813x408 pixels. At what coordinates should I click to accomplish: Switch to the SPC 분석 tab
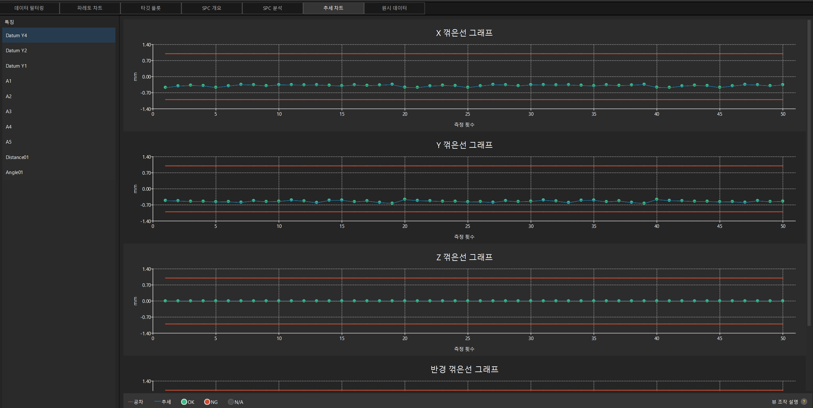click(x=272, y=8)
